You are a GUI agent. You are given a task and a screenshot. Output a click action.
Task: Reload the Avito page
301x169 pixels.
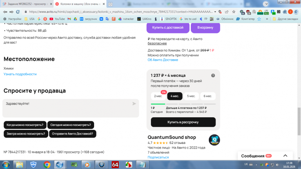pos(18,12)
